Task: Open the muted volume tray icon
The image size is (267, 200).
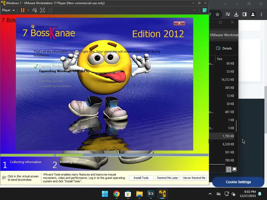Action: click(x=233, y=194)
